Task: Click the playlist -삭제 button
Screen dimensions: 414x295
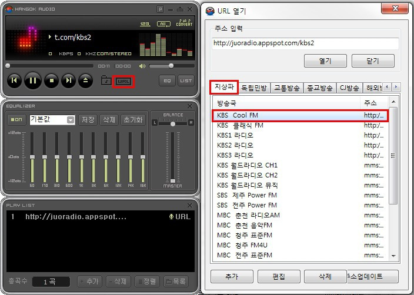Action: click(118, 281)
